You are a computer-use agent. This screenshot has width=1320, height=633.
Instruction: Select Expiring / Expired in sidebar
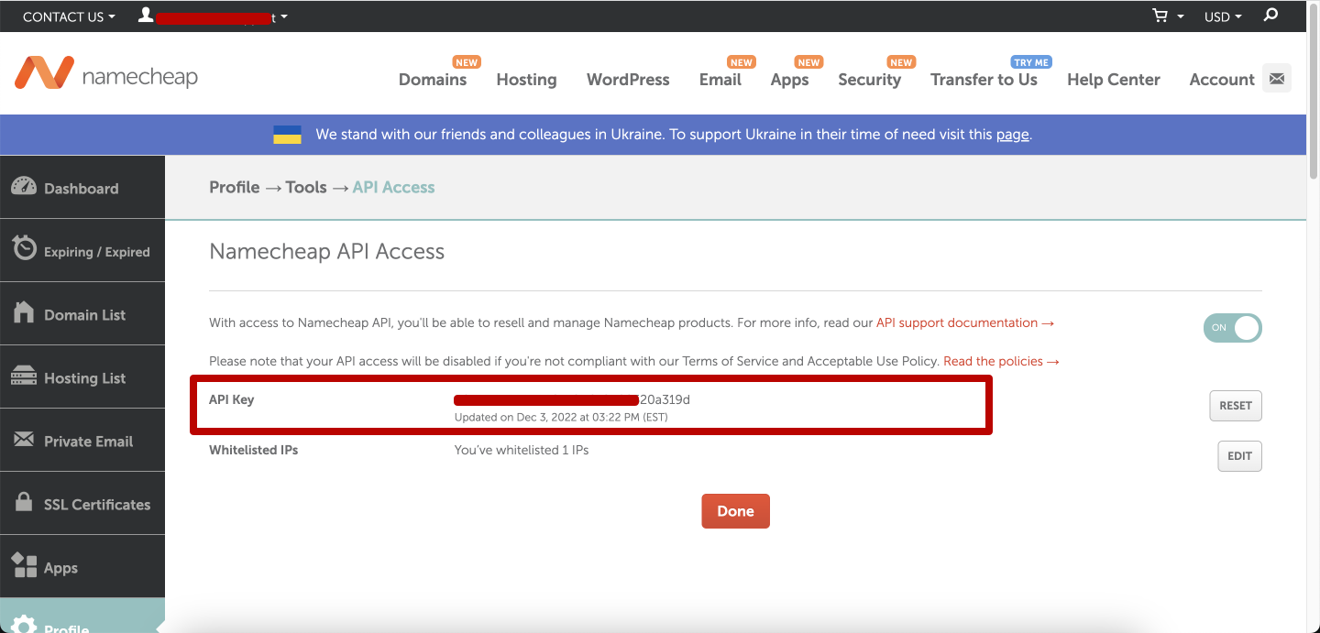82,250
